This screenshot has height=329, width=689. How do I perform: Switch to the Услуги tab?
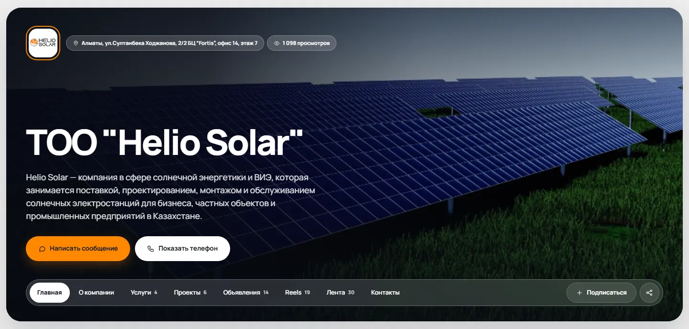(x=144, y=293)
